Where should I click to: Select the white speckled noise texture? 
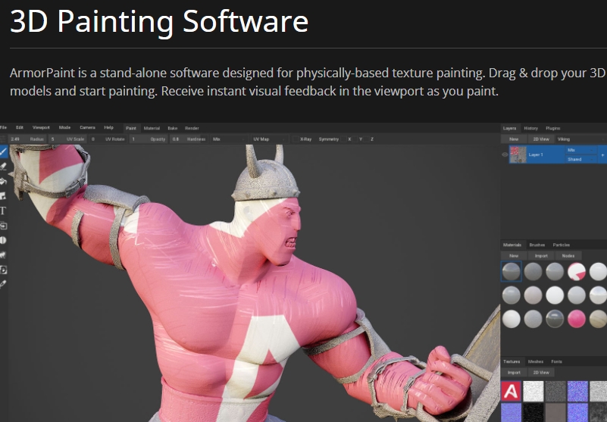533,391
